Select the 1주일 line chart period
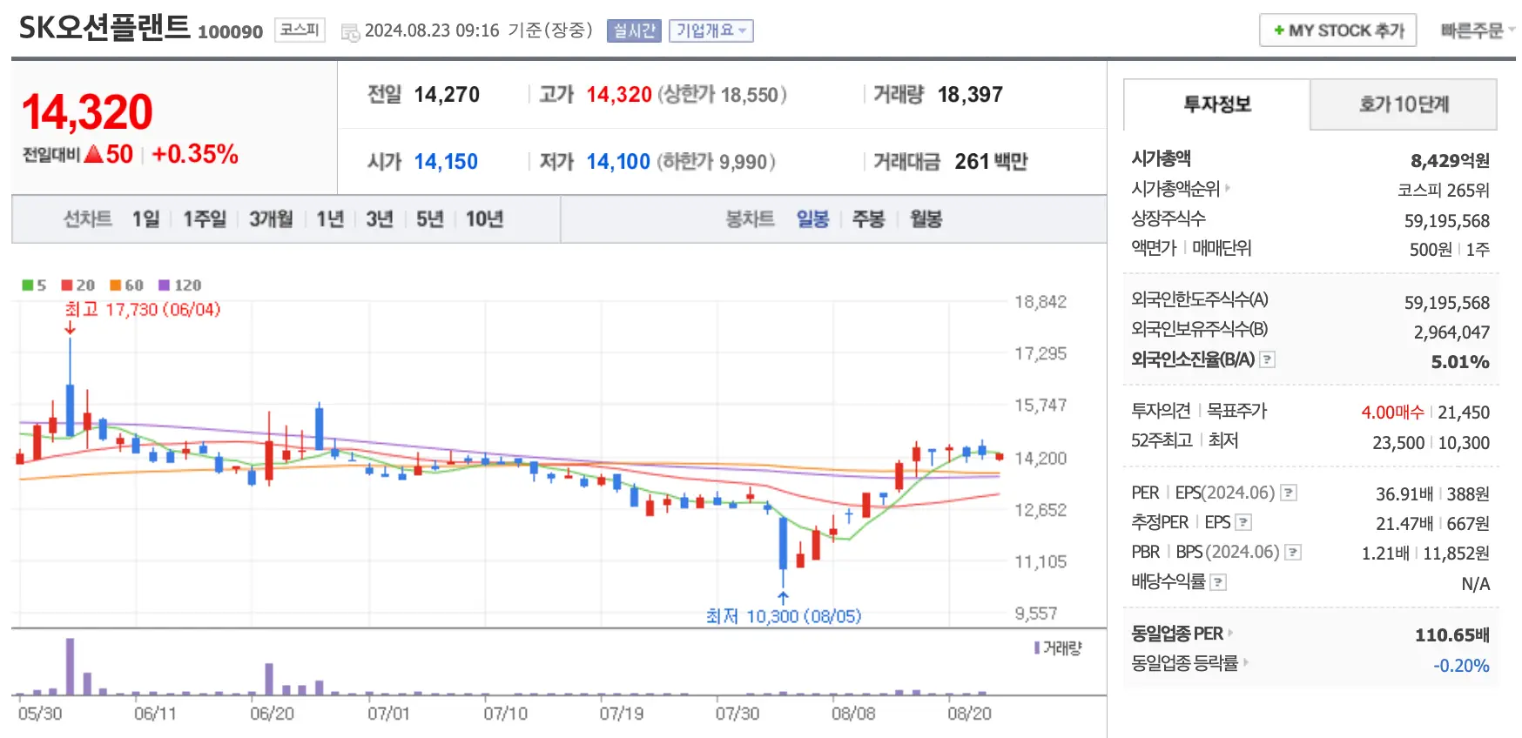 point(205,219)
